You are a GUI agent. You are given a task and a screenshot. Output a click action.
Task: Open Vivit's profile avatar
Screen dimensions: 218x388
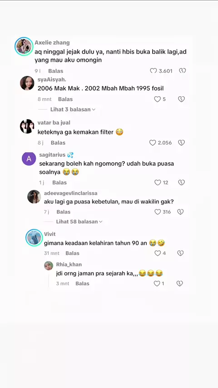pyautogui.click(x=34, y=238)
